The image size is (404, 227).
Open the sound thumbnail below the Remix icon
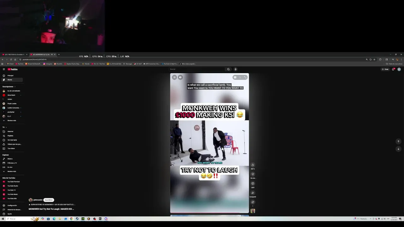(x=252, y=211)
